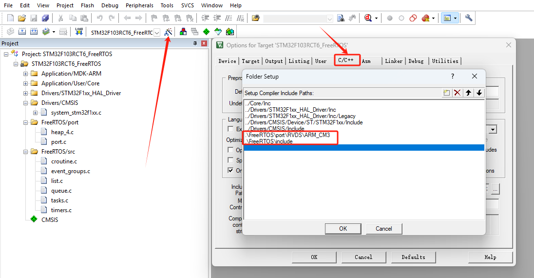534x278 pixels.
Task: Click the Insert Breakpoint red circle icon
Action: [x=390, y=18]
